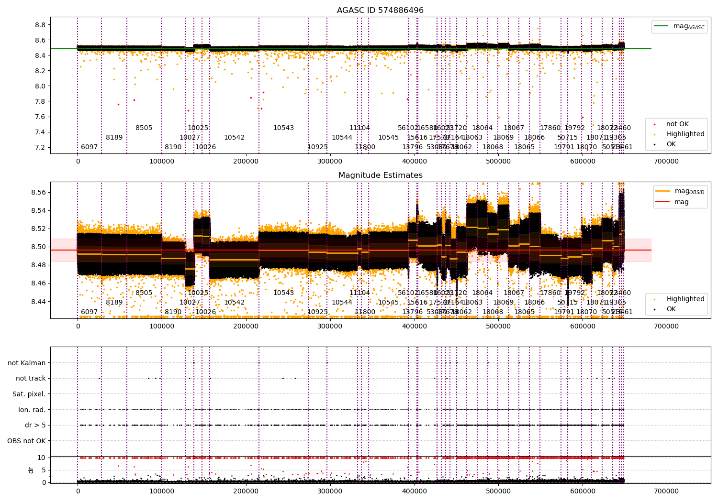718x502 pixels.
Task: Click obsid label 10543 in top plot
Action: coord(283,128)
